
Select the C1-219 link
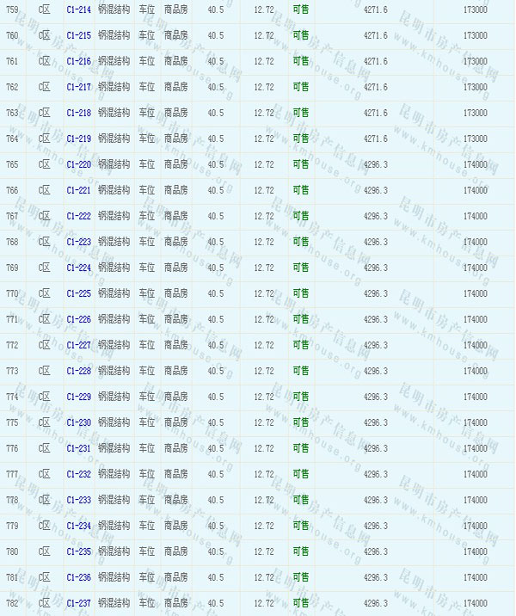pos(78,139)
